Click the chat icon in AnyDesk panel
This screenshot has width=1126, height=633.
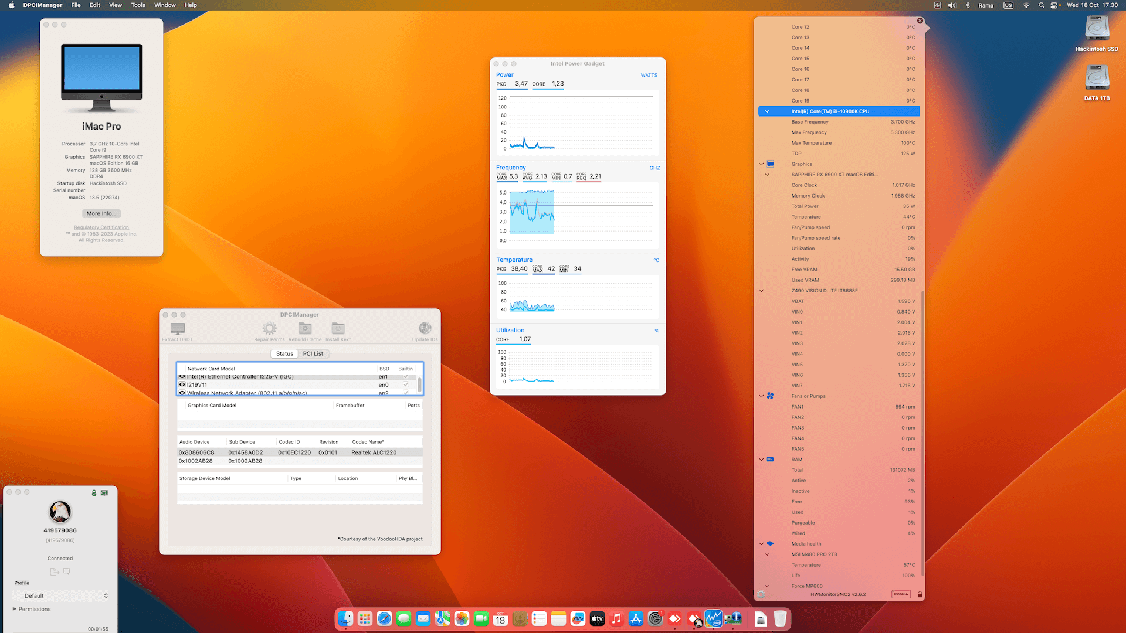coord(66,571)
